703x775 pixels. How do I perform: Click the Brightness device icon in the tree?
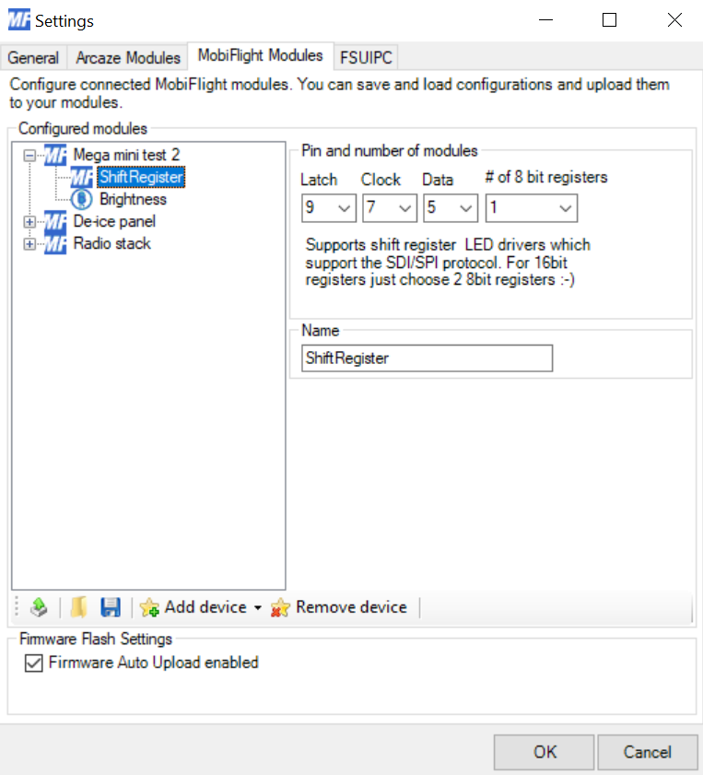point(81,199)
